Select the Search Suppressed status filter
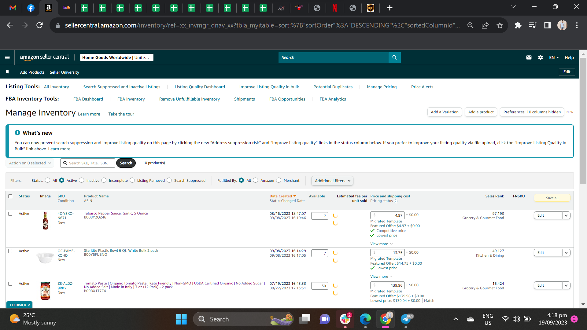The width and height of the screenshot is (587, 330). point(169,180)
